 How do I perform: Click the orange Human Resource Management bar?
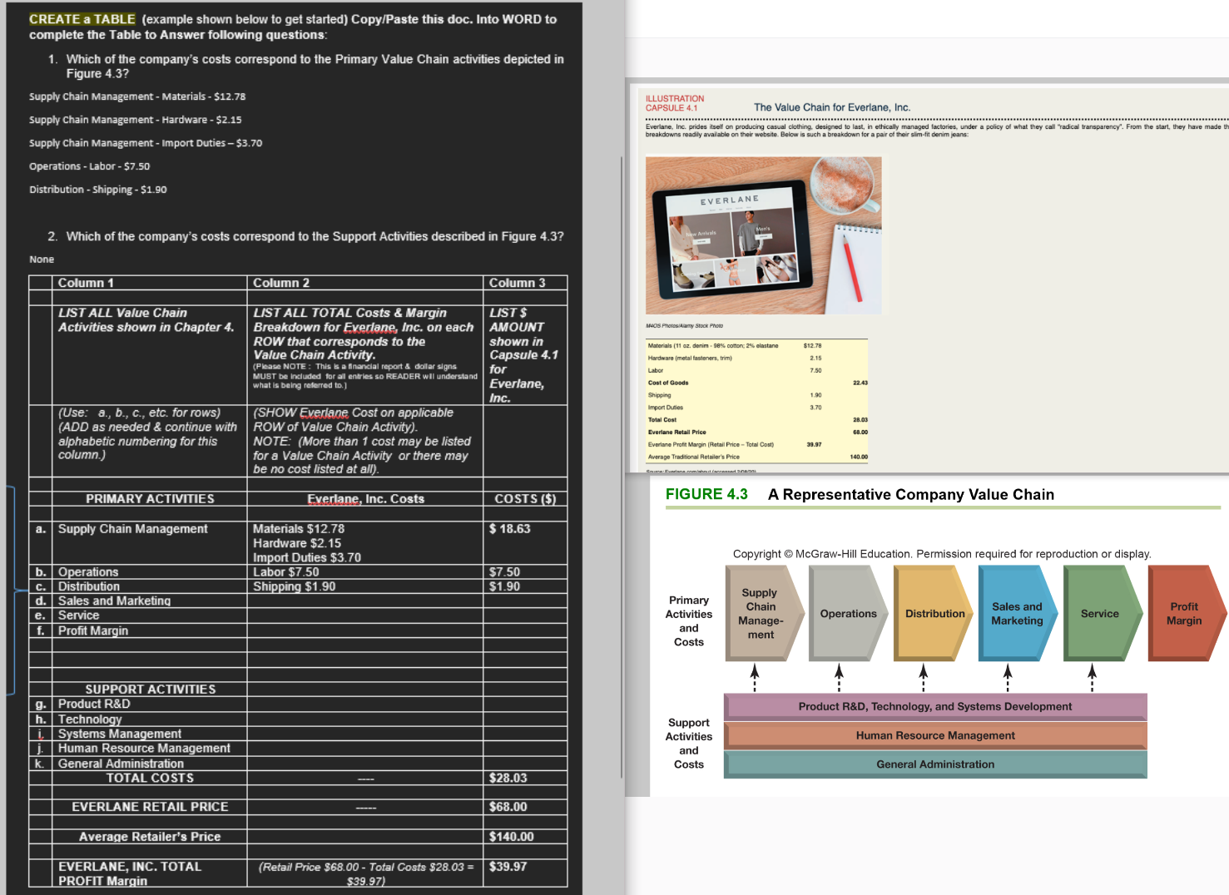tap(934, 735)
